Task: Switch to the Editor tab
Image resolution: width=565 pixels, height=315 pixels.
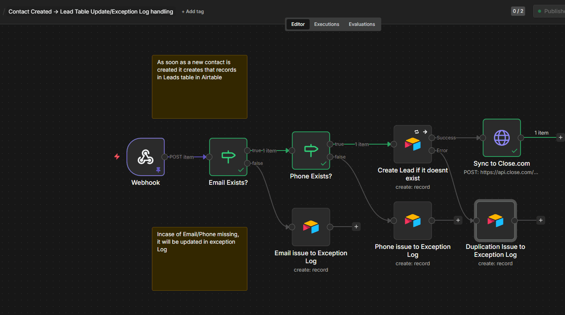Action: click(x=298, y=24)
